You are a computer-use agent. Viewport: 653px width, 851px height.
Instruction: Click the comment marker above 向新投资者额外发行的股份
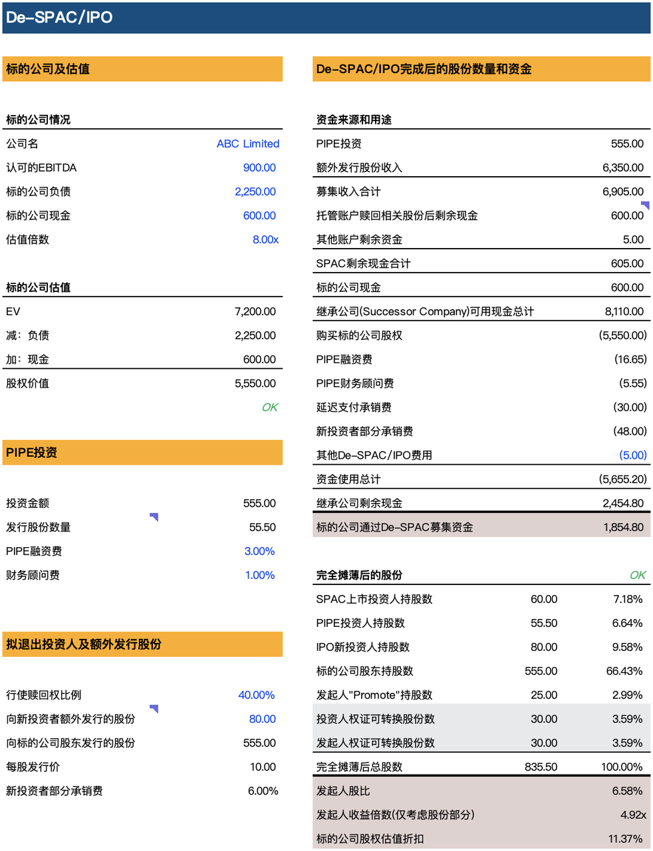154,709
